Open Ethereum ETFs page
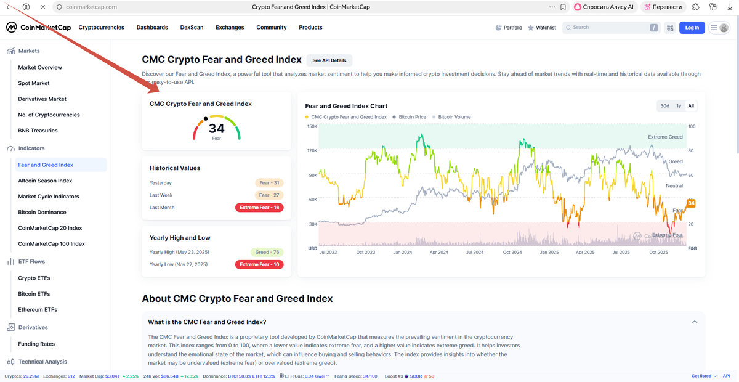 tap(38, 310)
